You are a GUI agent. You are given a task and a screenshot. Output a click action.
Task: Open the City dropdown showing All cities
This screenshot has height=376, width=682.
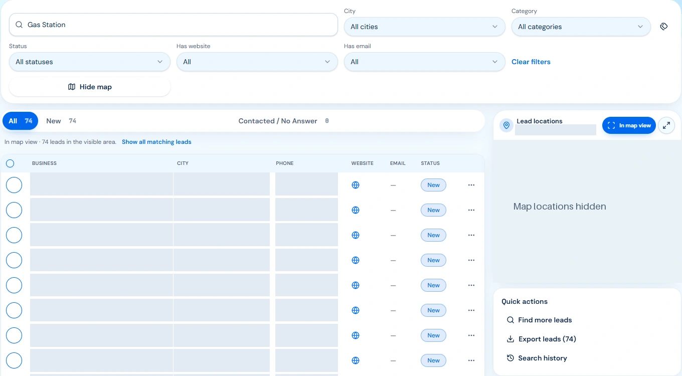tap(424, 27)
